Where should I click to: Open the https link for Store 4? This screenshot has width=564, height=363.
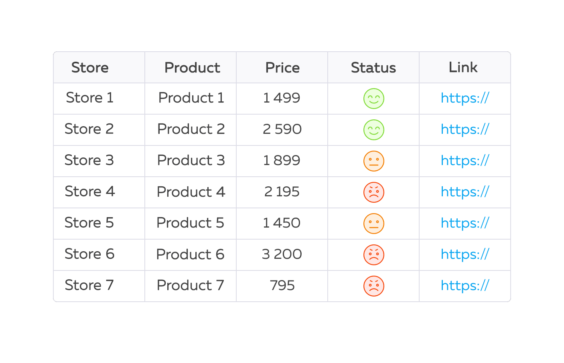(x=465, y=192)
